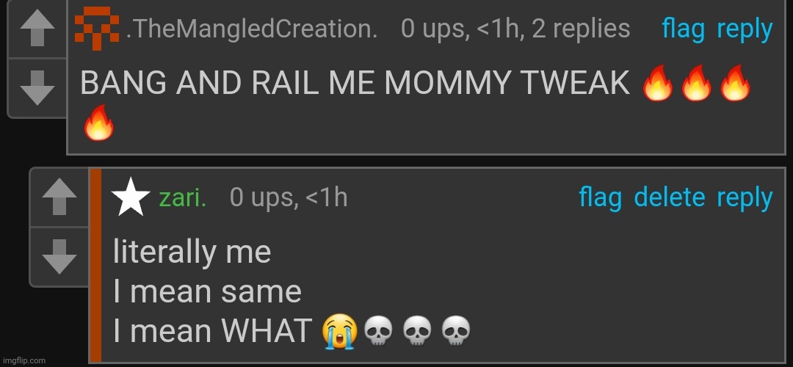Click TheMangledCreation's pixelated orange avatar icon
Image resolution: width=793 pixels, height=367 pixels.
[x=97, y=29]
